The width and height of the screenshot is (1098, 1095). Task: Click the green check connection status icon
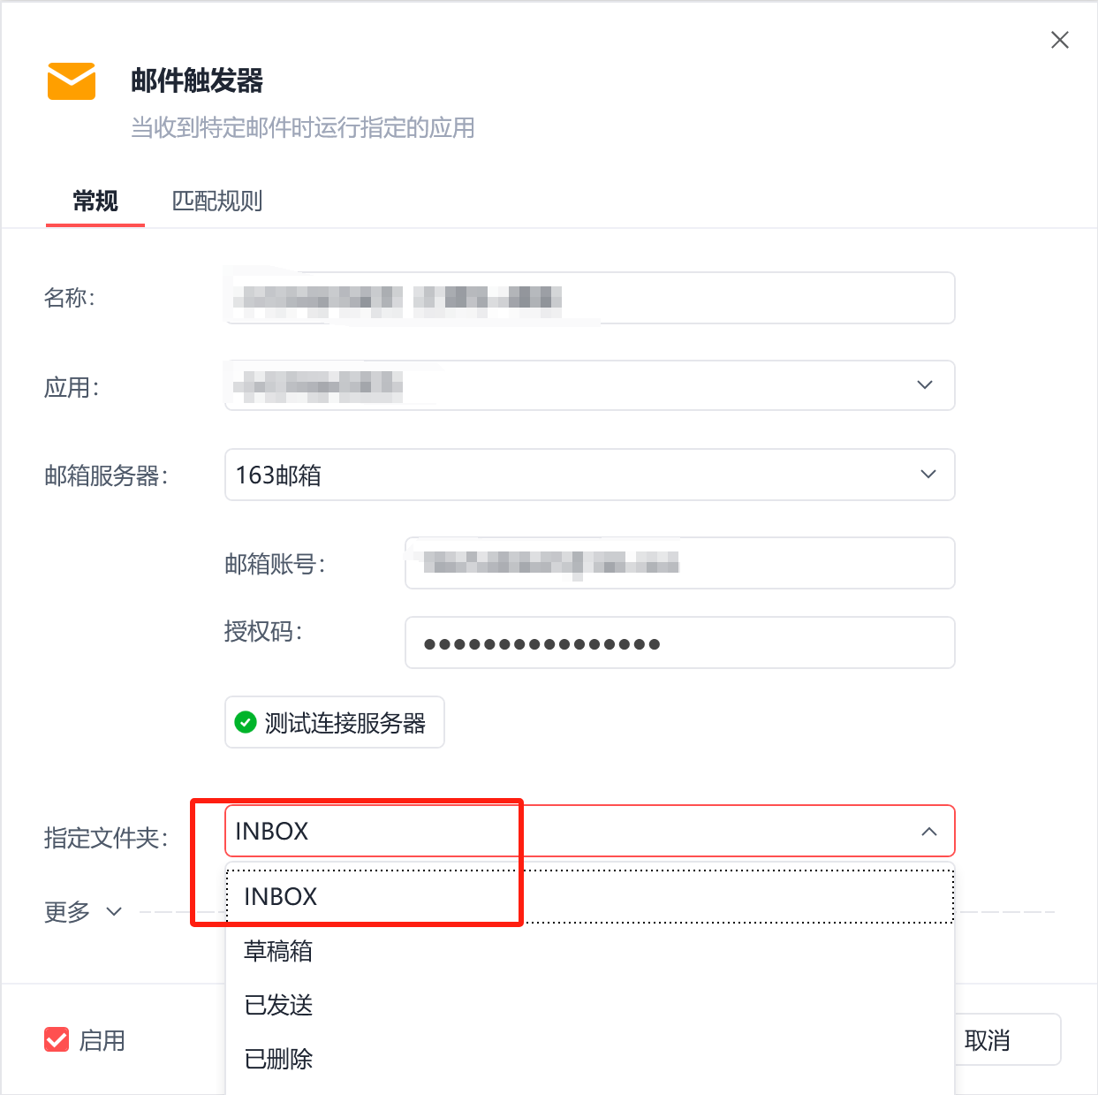pyautogui.click(x=246, y=722)
